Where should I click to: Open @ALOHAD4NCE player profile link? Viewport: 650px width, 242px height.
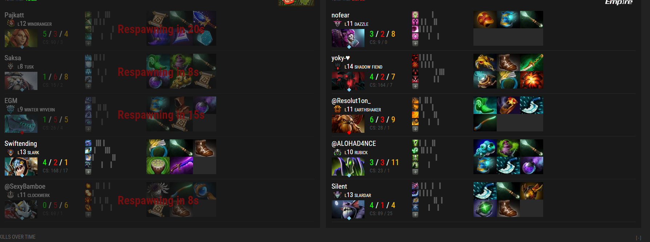coord(354,144)
